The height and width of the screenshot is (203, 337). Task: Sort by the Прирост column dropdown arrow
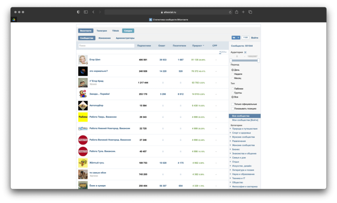203,46
